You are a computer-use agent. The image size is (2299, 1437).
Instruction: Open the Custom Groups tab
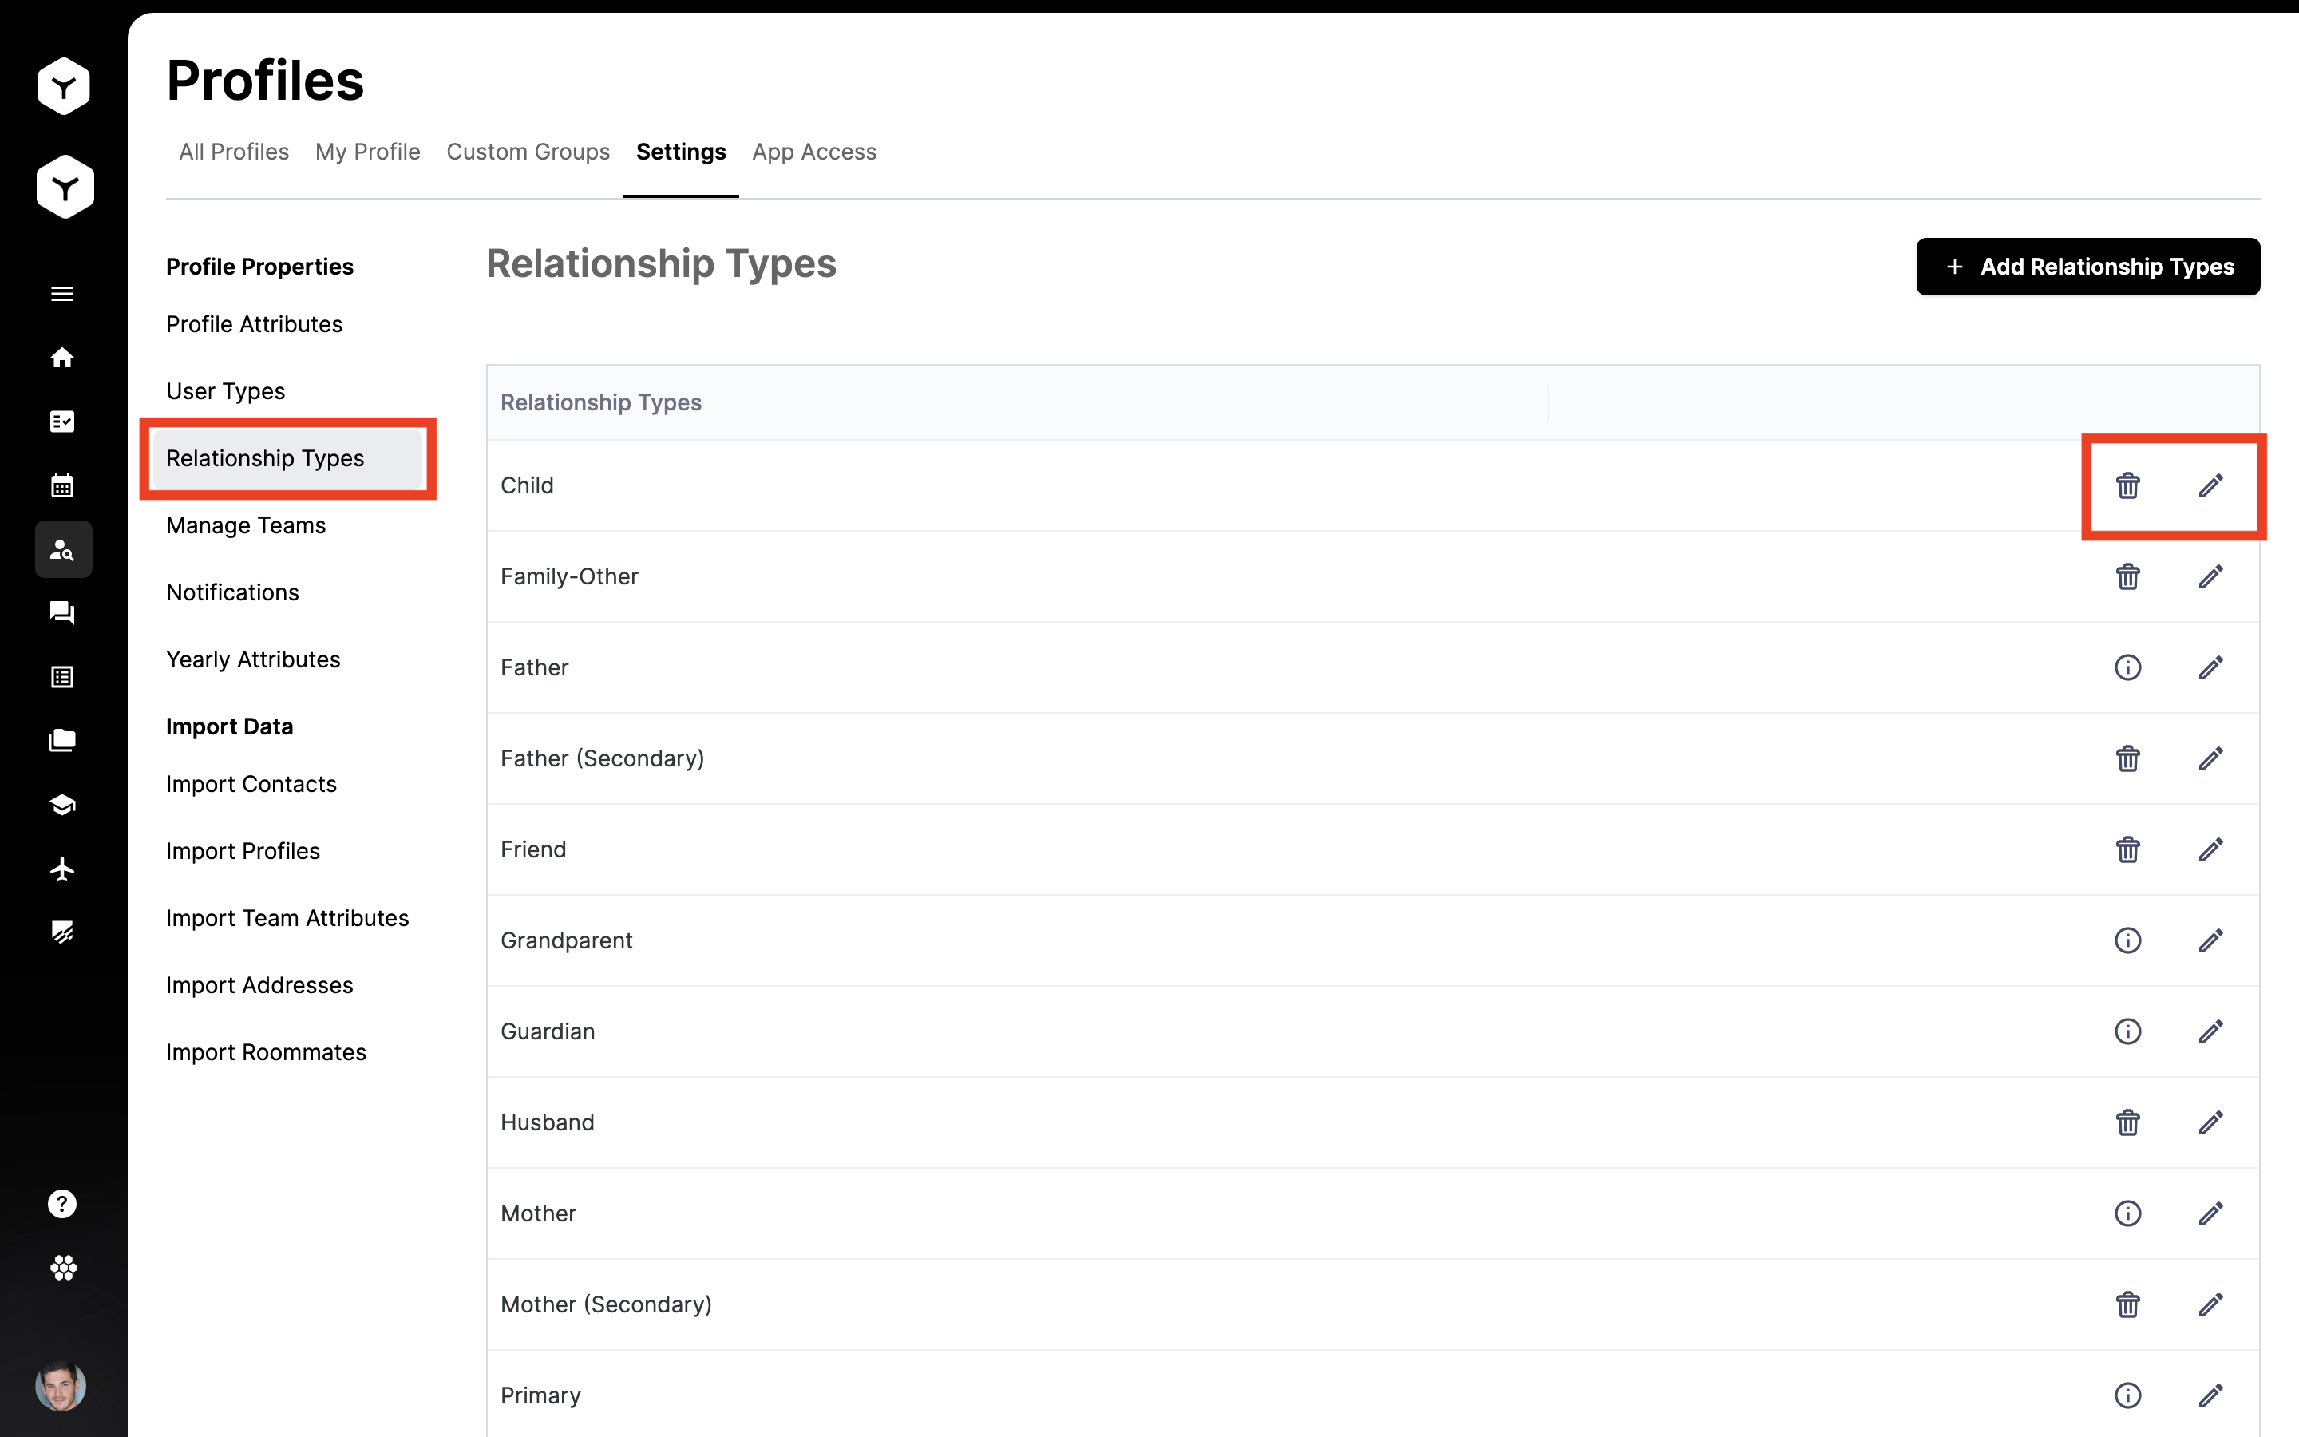pos(528,152)
